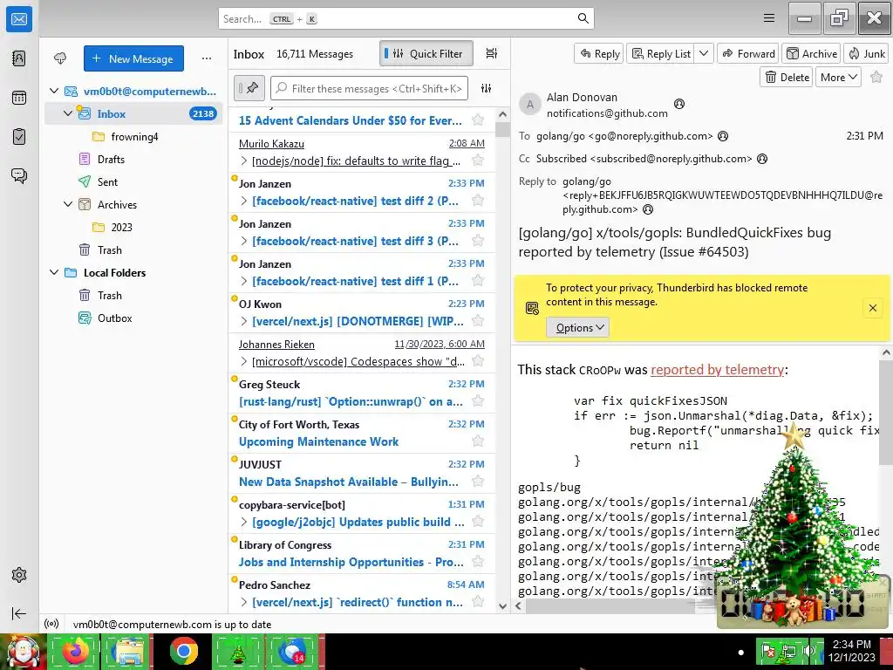
Task: Click the global Search field
Action: [x=406, y=19]
